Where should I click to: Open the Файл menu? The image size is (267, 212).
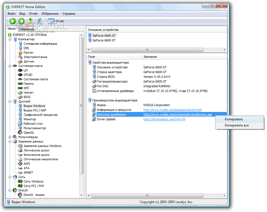12,14
